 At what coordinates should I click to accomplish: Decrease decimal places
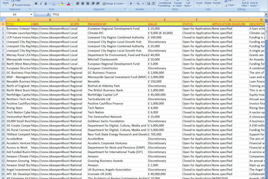[153, 4]
